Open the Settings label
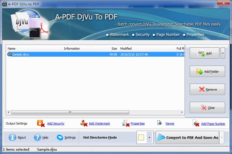 click(70, 137)
